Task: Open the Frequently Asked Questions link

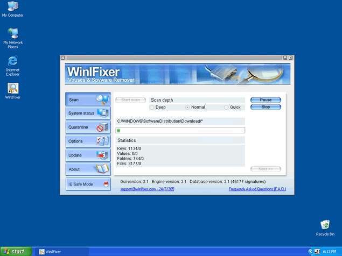Action: point(257,189)
